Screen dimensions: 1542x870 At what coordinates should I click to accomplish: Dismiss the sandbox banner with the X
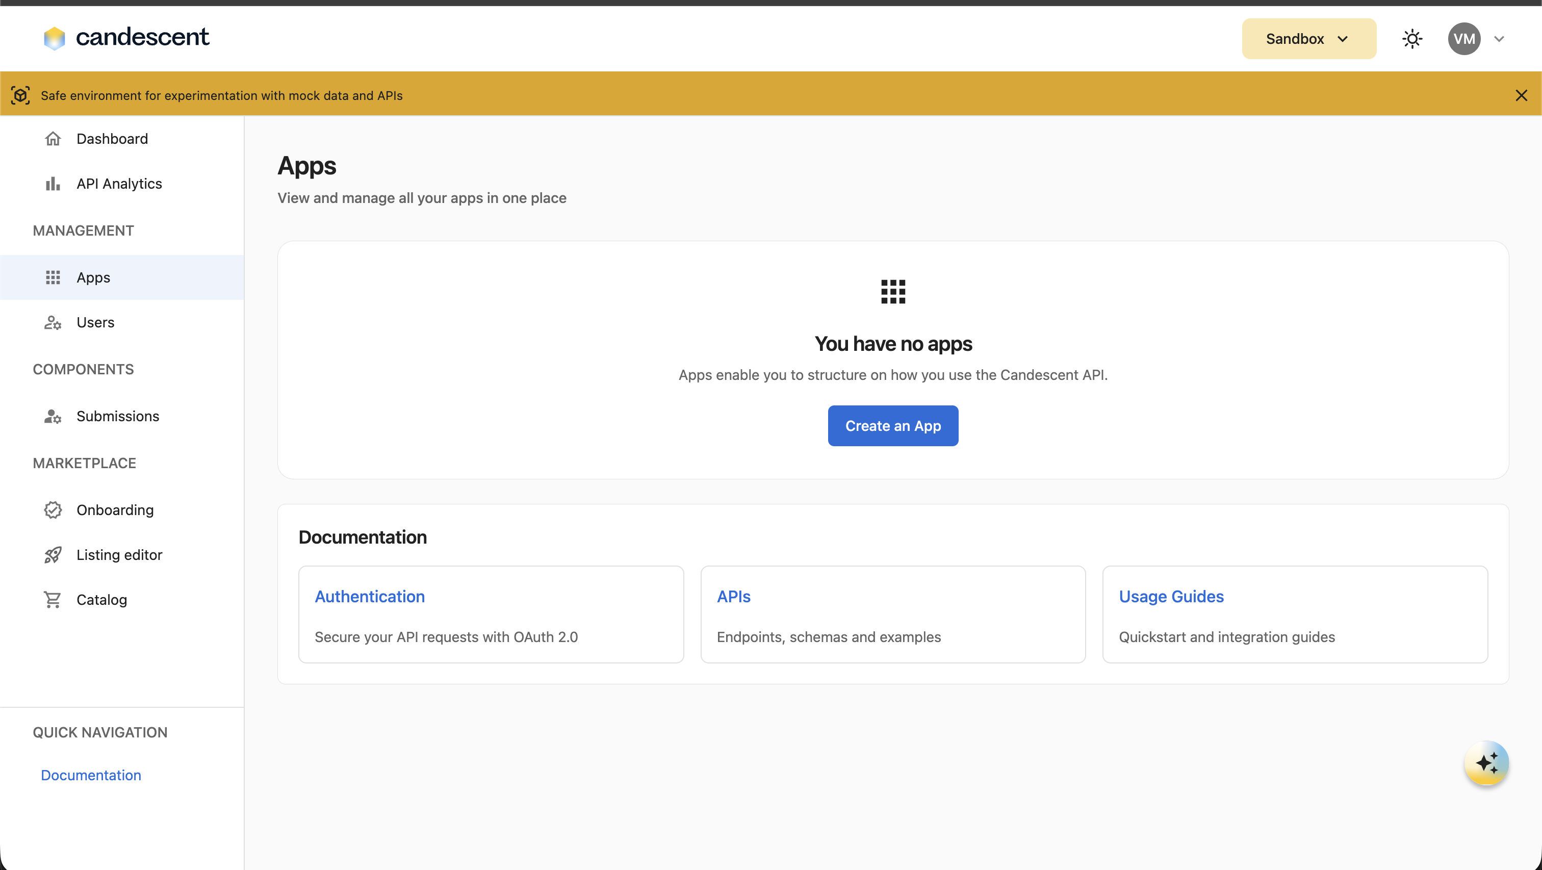pyautogui.click(x=1521, y=95)
